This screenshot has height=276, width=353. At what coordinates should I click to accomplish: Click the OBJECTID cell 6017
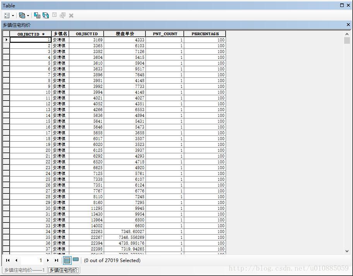pyautogui.click(x=86, y=139)
